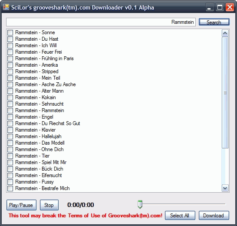Select the 'Rammstein - Klavier' row text

35,130
